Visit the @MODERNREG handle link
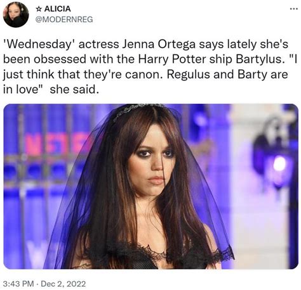The image size is (301, 290). 64,20
